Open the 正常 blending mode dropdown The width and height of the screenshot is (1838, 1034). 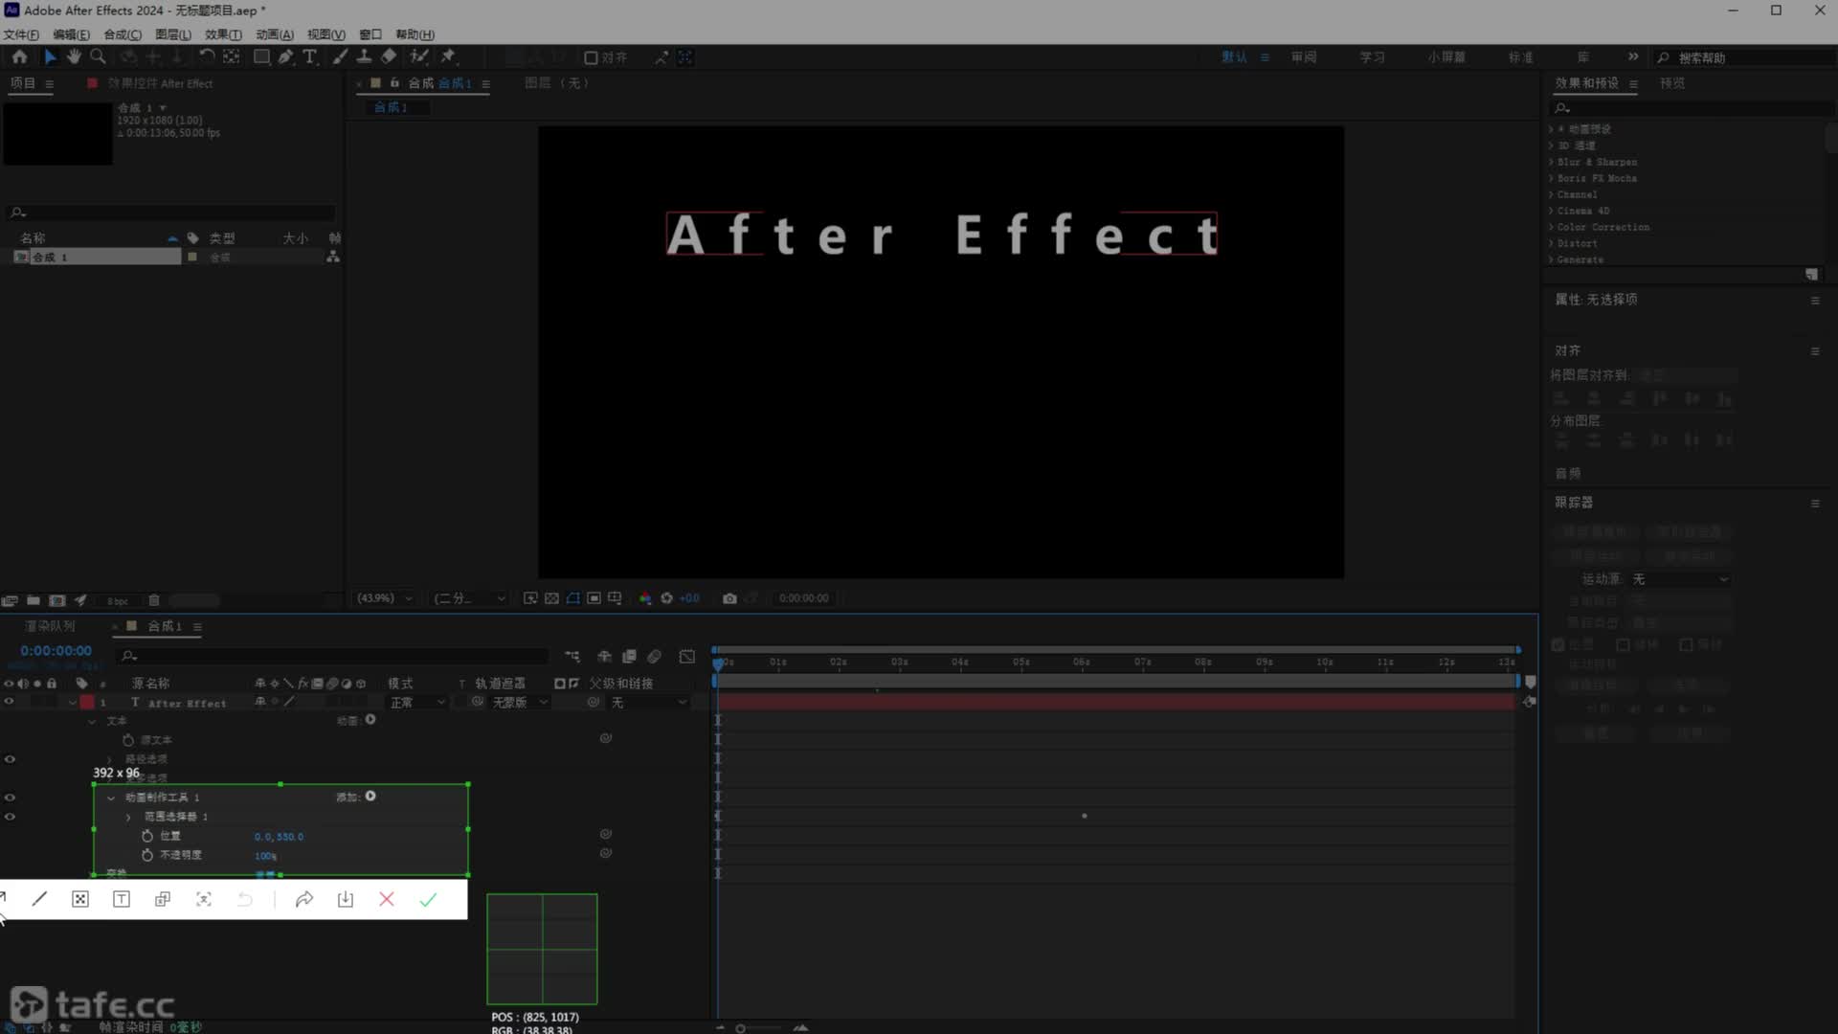click(x=417, y=702)
